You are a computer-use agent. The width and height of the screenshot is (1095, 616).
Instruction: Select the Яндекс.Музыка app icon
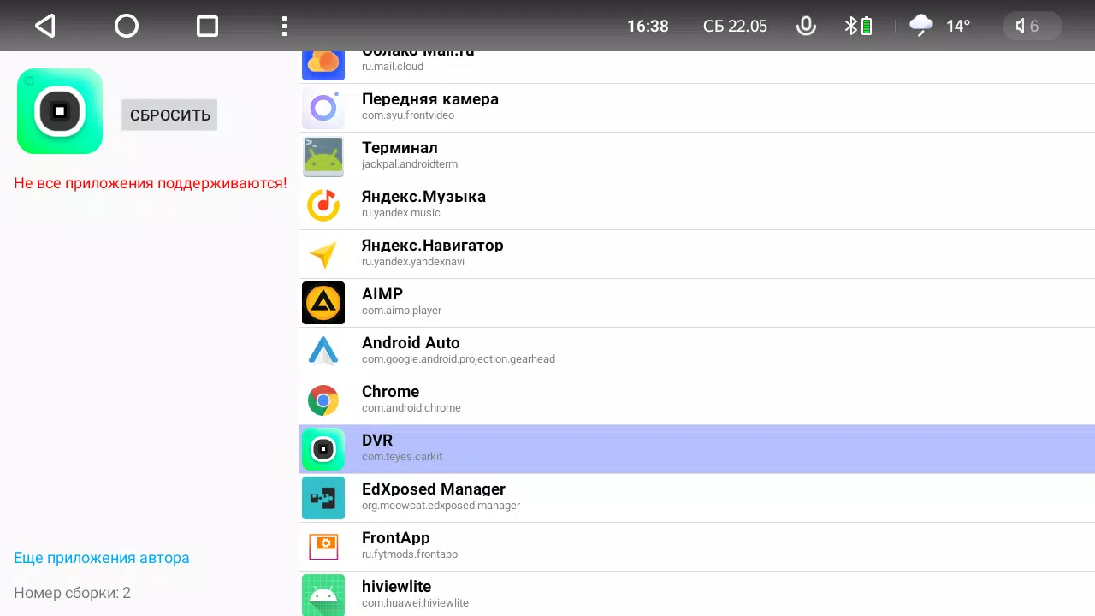pos(323,205)
